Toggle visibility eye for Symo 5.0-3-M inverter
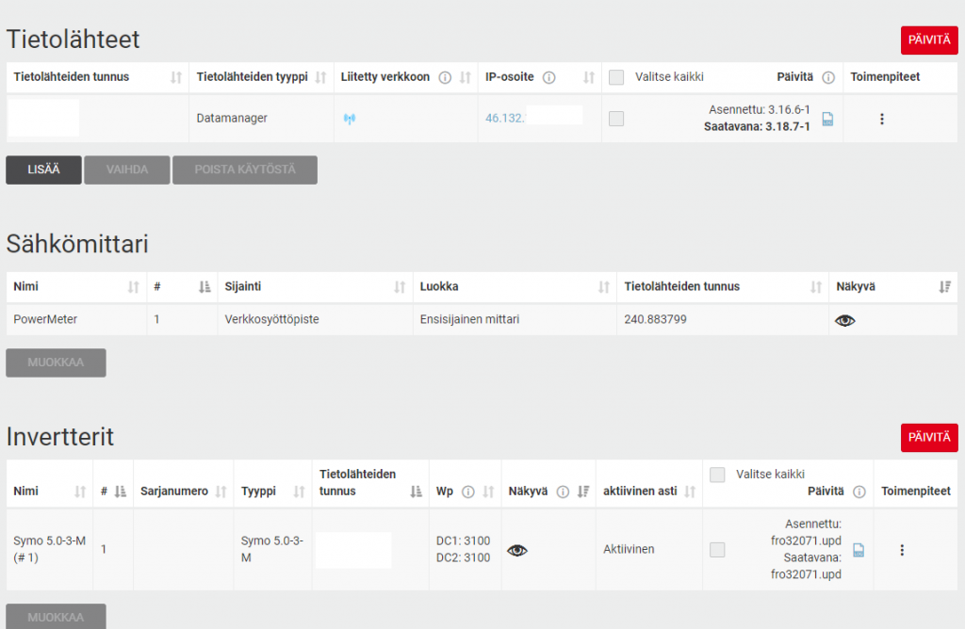 517,550
